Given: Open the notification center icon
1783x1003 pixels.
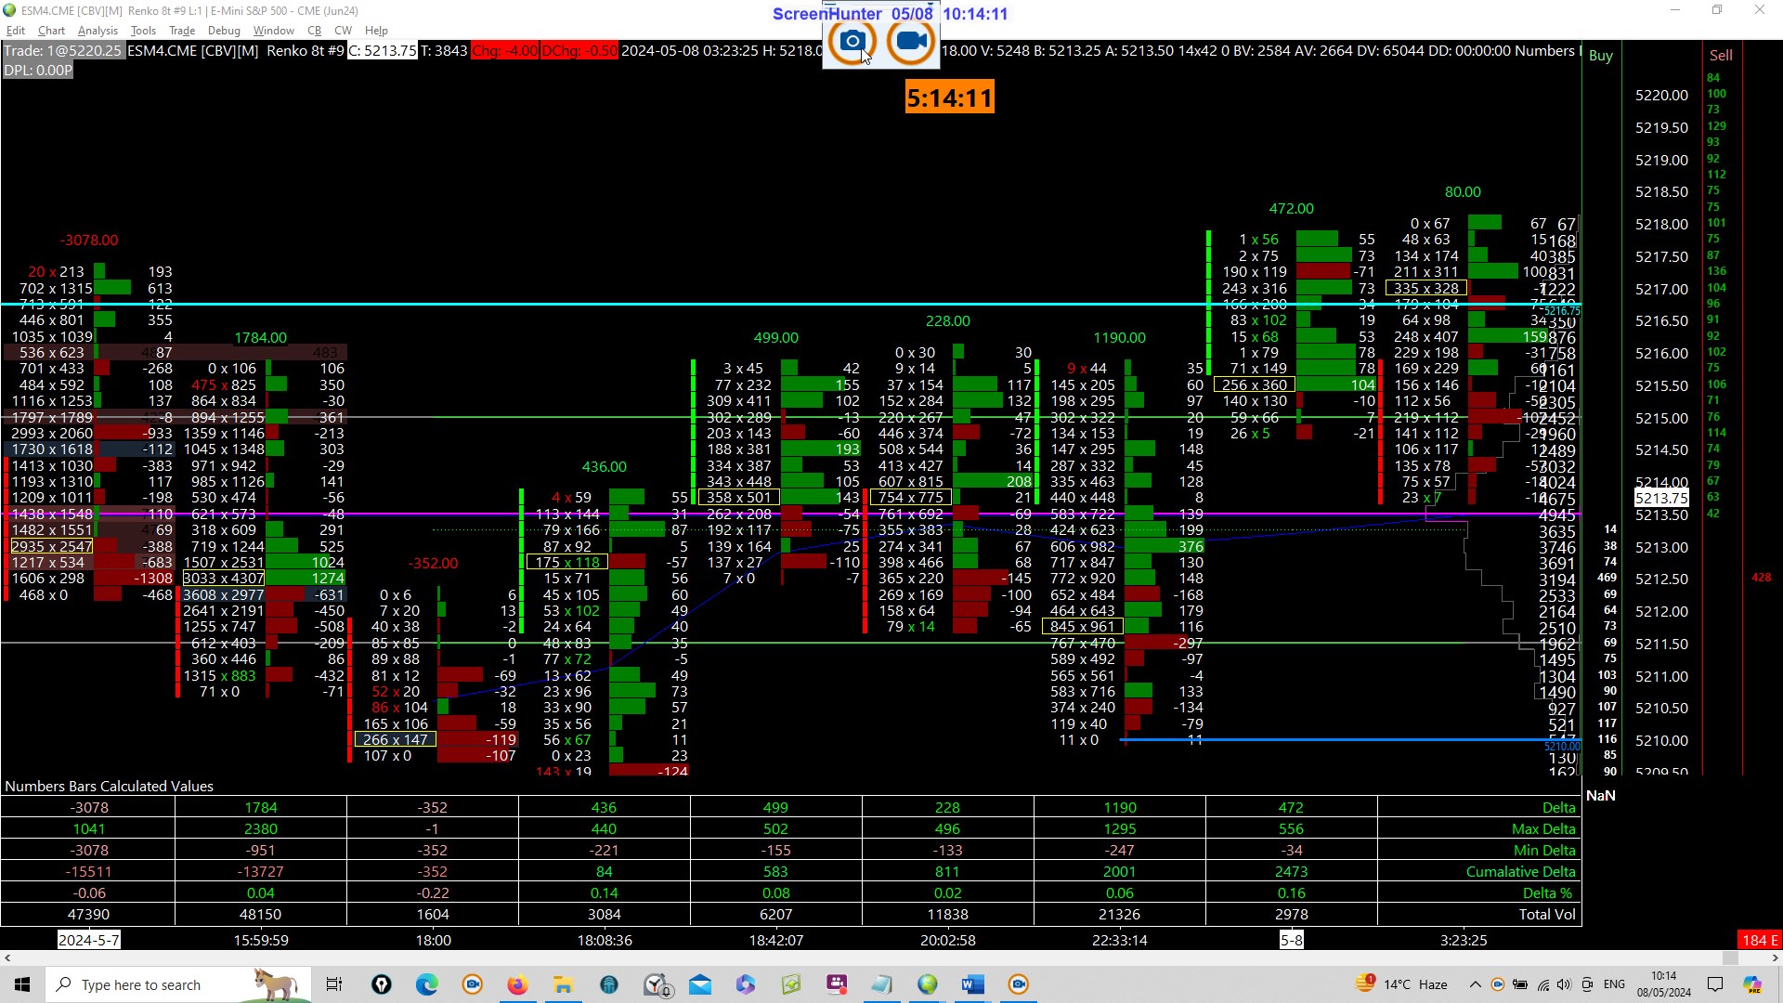Looking at the screenshot, I should pyautogui.click(x=1715, y=984).
